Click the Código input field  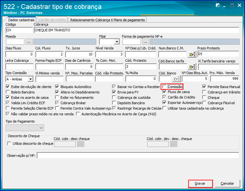click(19, 30)
